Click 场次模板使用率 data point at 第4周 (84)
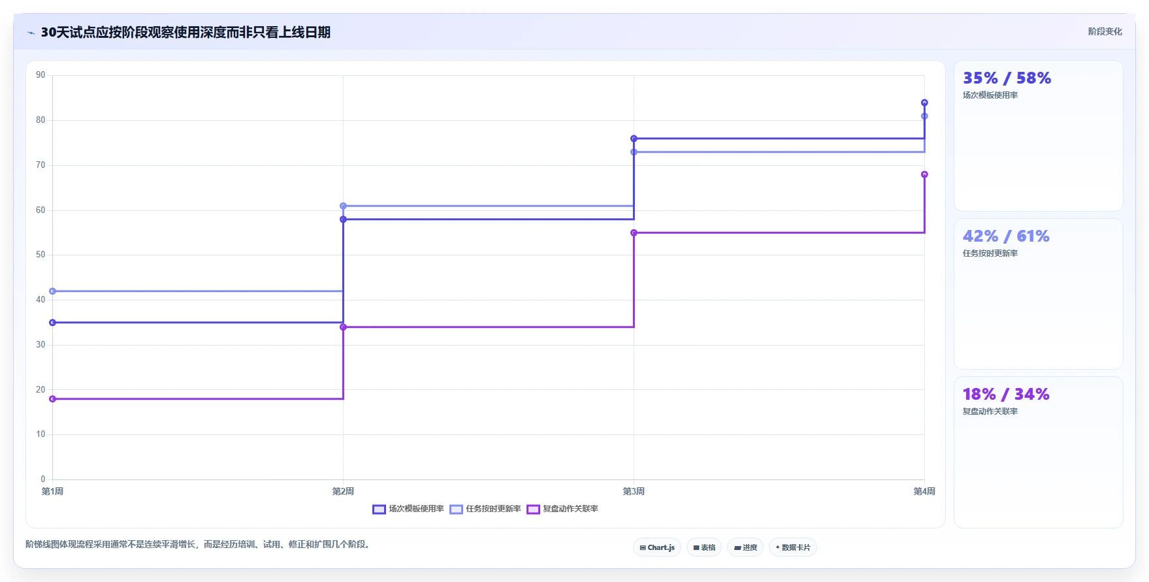Image resolution: width=1149 pixels, height=582 pixels. (924, 103)
